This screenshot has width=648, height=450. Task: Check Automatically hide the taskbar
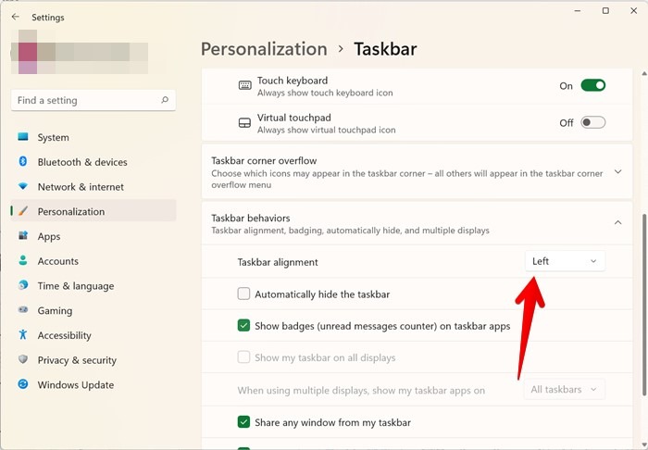pyautogui.click(x=244, y=294)
